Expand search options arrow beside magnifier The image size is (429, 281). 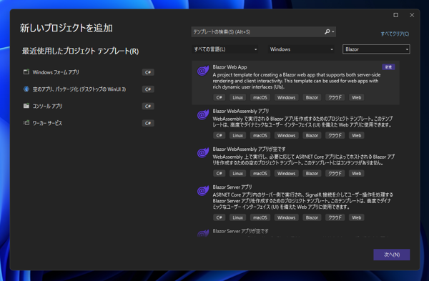pos(333,31)
